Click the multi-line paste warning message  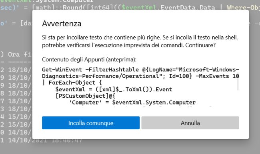pos(140,41)
